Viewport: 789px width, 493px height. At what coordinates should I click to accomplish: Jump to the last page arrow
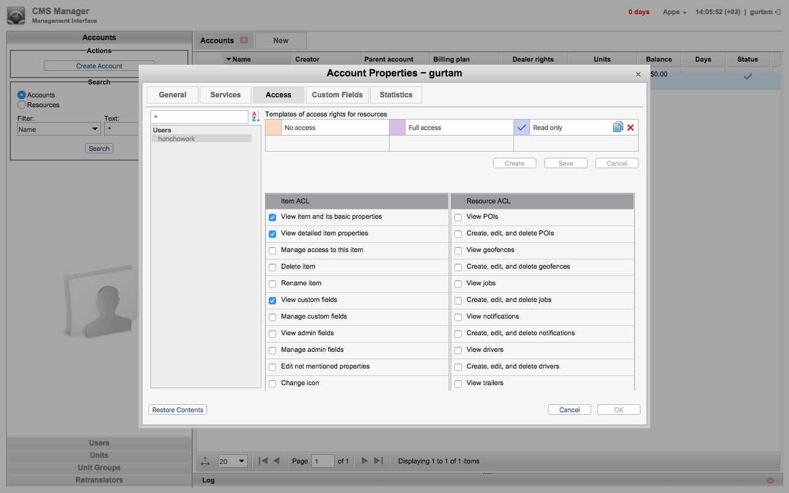(x=378, y=461)
